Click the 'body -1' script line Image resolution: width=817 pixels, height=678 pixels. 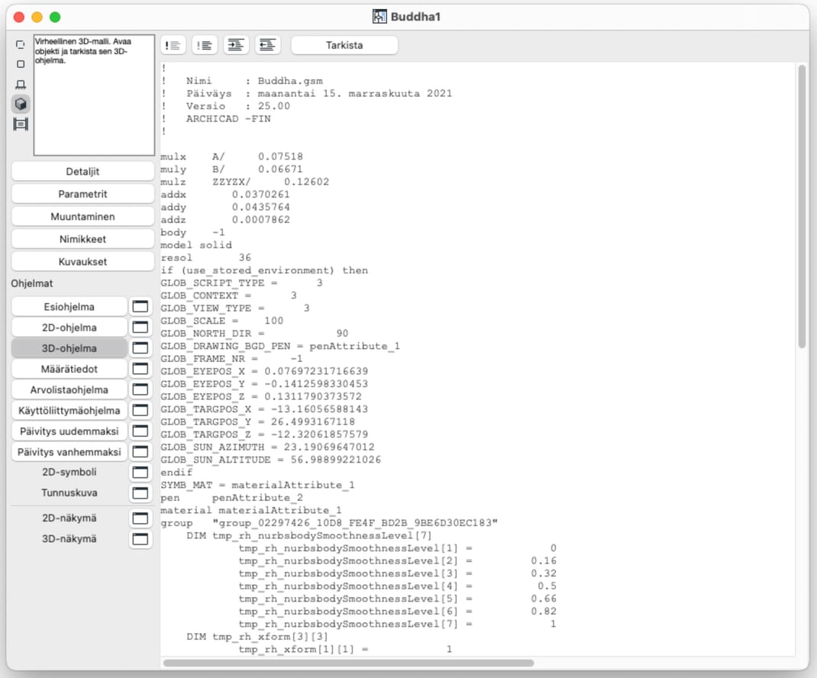pyautogui.click(x=192, y=232)
